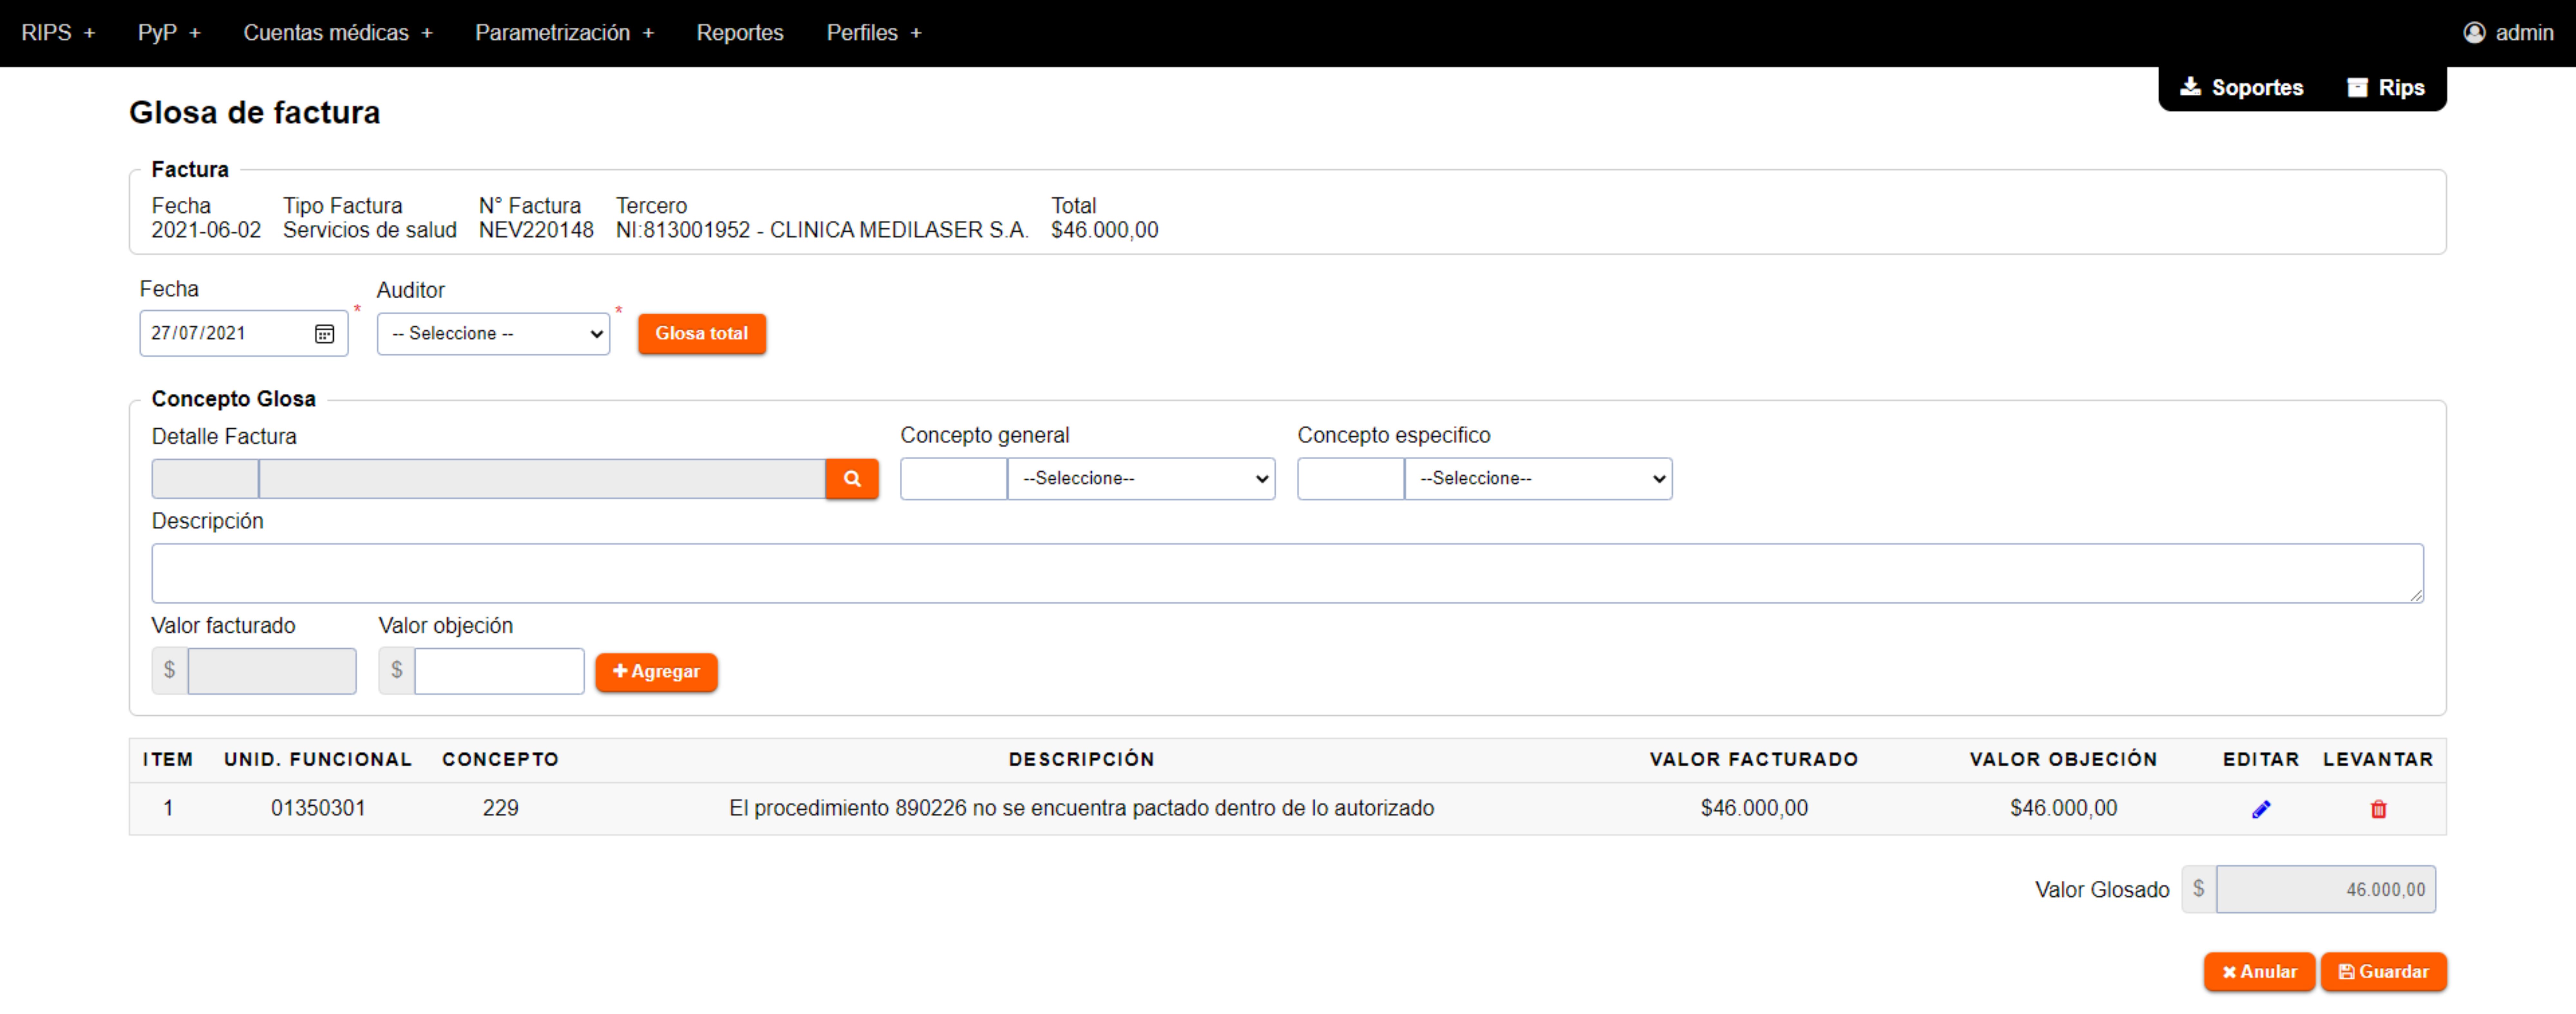Screen dimensions: 2576x1014
Task: Focus the Concepto especifico code box
Action: [x=1351, y=479]
